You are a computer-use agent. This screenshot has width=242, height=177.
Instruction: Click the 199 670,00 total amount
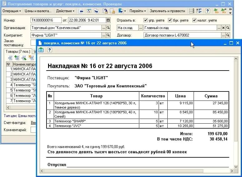(217, 134)
